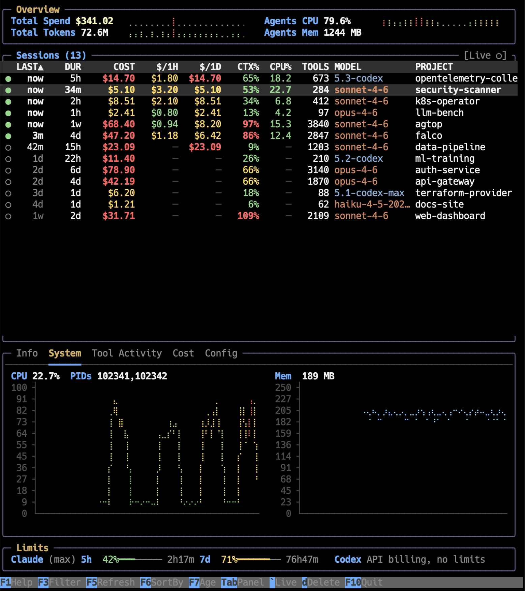Screen dimensions: 525x591
Task: Sort sessions by the $/1H column header
Action: click(167, 67)
